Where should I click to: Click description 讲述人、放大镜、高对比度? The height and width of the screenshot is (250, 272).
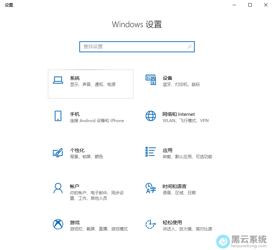[188, 229]
